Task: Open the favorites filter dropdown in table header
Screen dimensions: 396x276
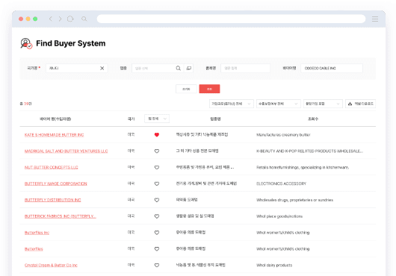Action: tap(157, 119)
